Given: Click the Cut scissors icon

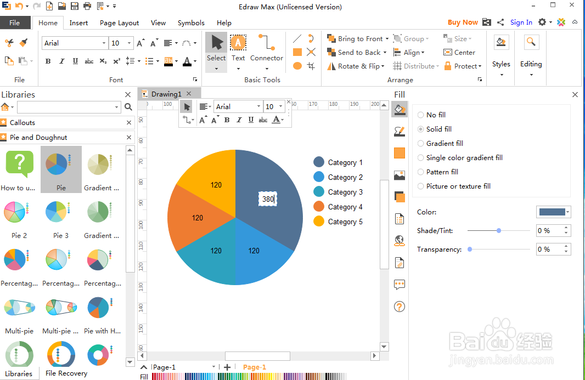Looking at the screenshot, I should (9, 43).
